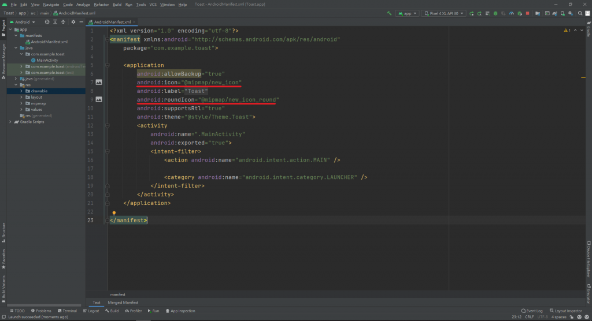This screenshot has width=592, height=321.
Task: Click gutter image icon on line 7
Action: pos(99,82)
